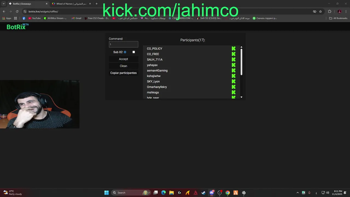The image size is (350, 197).
Task: Show hidden system tray icons chevron
Action: 297,193
